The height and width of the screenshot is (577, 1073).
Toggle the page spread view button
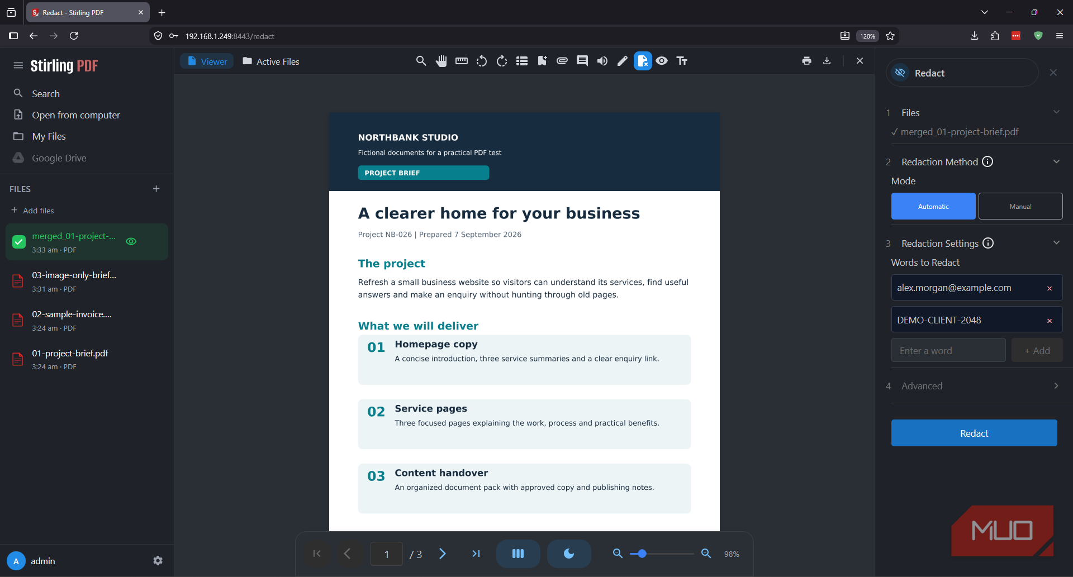pyautogui.click(x=518, y=554)
